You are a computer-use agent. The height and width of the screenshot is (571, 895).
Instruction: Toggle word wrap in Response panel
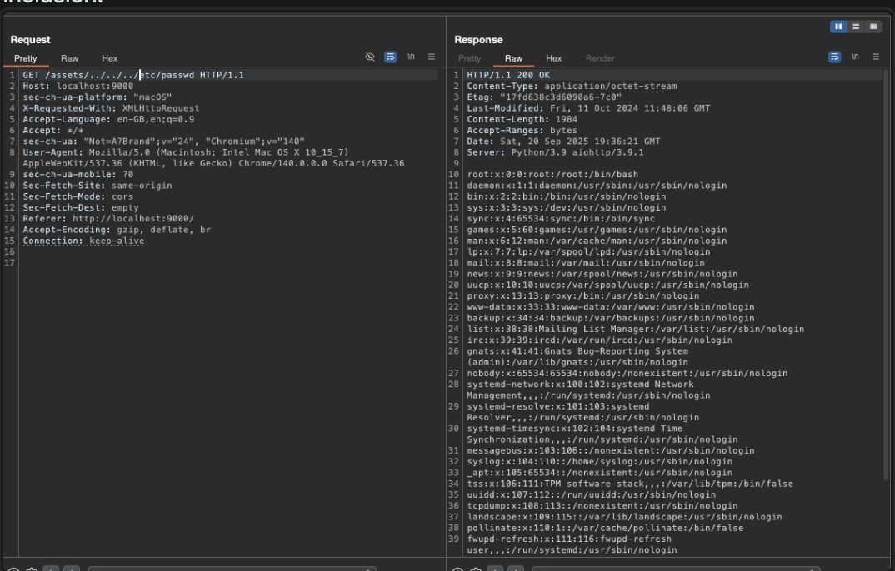point(836,58)
